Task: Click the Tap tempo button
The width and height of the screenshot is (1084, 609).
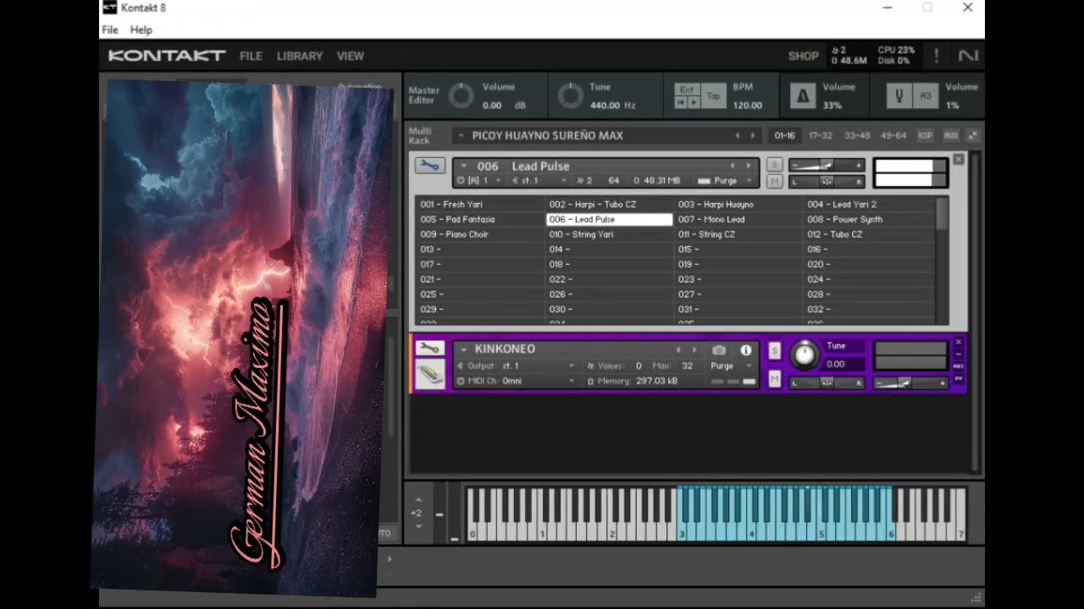Action: click(x=714, y=96)
